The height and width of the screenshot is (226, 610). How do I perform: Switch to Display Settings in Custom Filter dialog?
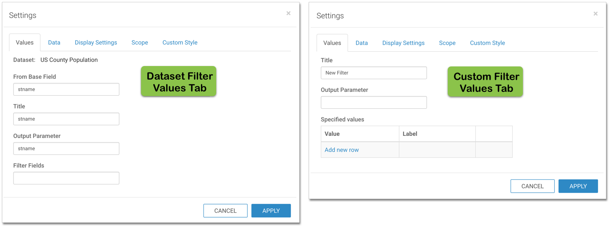tap(403, 43)
